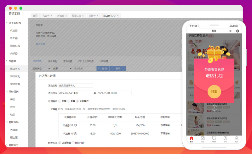Viewport: 252px width, 154px height.
Task: Tap the gold 领取 claim button
Action: (x=214, y=92)
